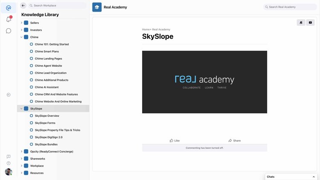Click the Real Academy header title
This screenshot has height=180, width=320.
(115, 7)
